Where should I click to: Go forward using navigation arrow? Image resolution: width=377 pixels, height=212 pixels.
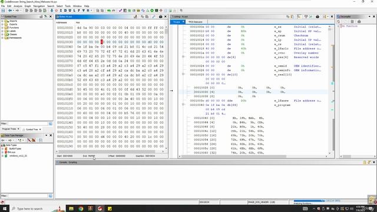point(17,11)
